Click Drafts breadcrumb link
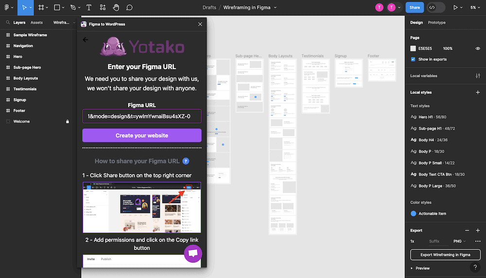Viewport: 486px width, 278px height. coord(209,7)
